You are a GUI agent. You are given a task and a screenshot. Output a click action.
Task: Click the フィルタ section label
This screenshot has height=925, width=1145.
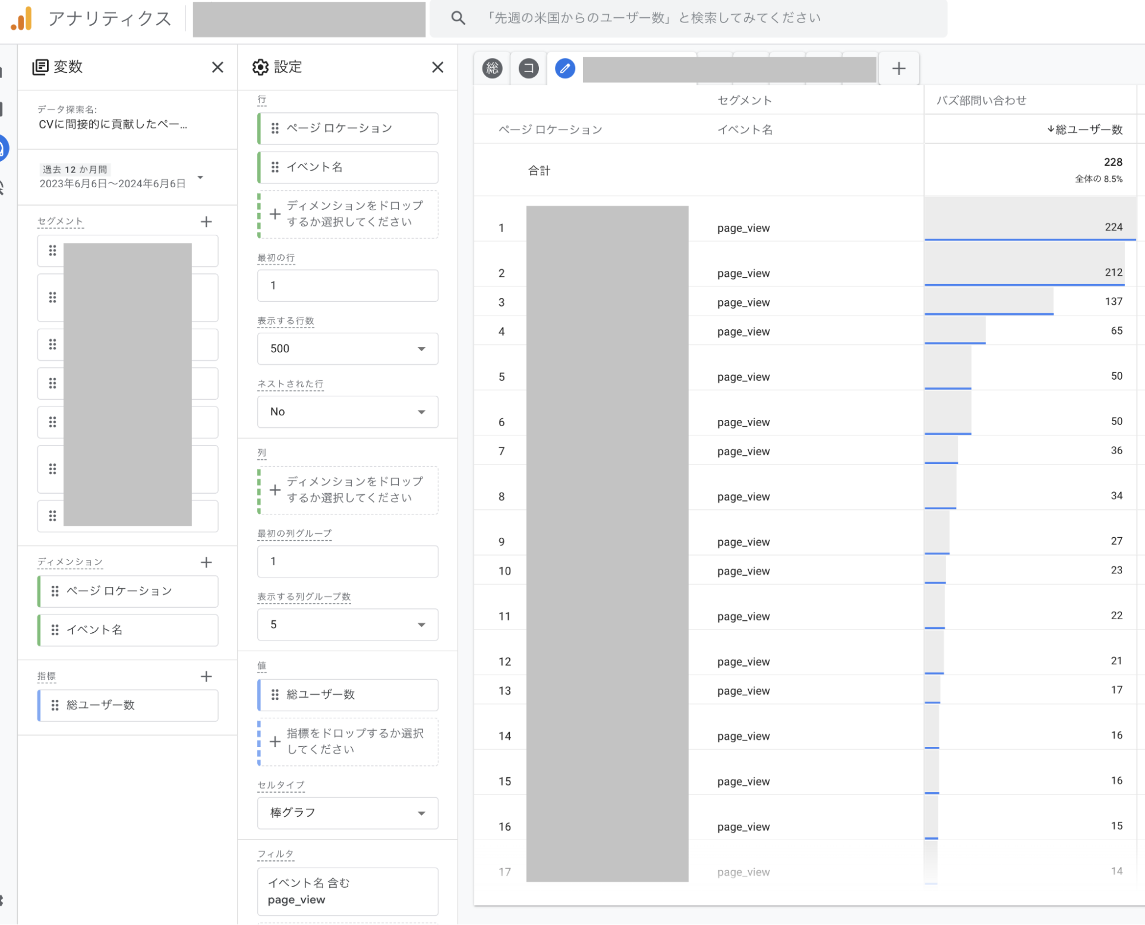[x=276, y=855]
